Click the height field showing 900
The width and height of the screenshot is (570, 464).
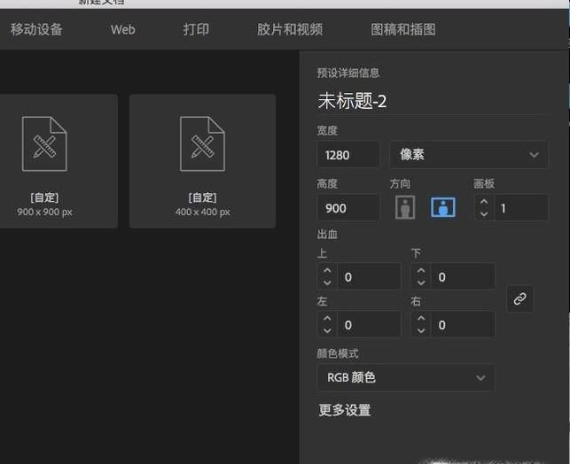click(348, 208)
